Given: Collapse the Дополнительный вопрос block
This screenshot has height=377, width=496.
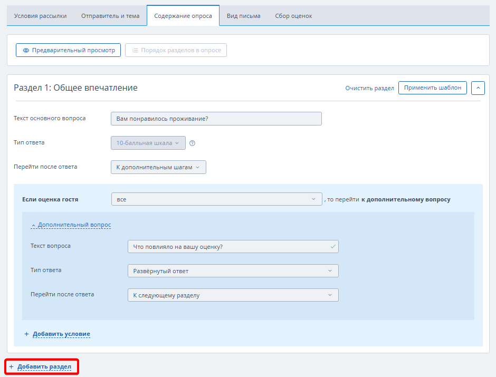Looking at the screenshot, I should 71,225.
